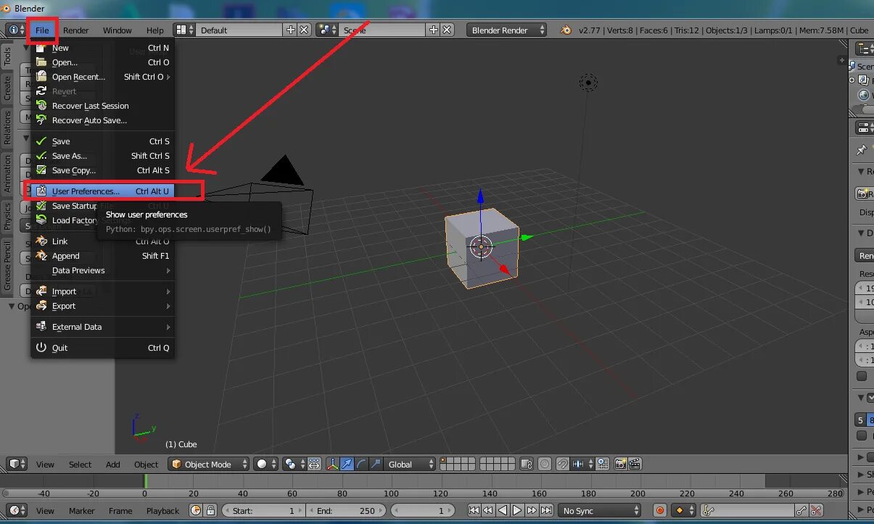Screen dimensions: 874x524
Task: Toggle the preview range lock icon
Action: coord(210,511)
